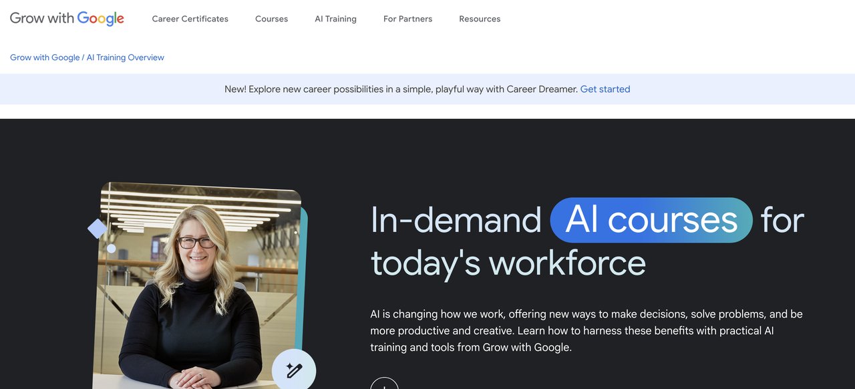Open the Courses menu
The width and height of the screenshot is (855, 389).
[x=271, y=19]
